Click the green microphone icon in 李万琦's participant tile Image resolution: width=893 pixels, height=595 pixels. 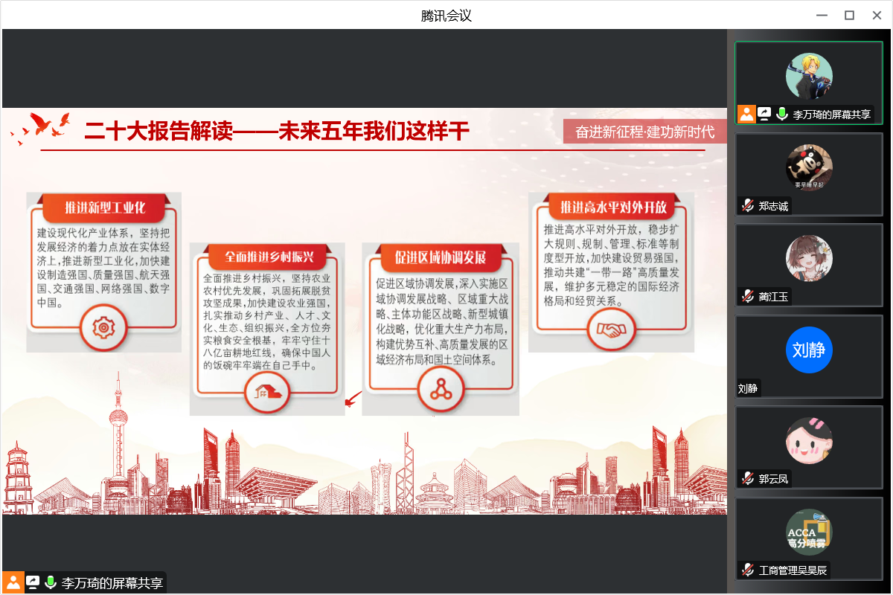click(x=782, y=115)
